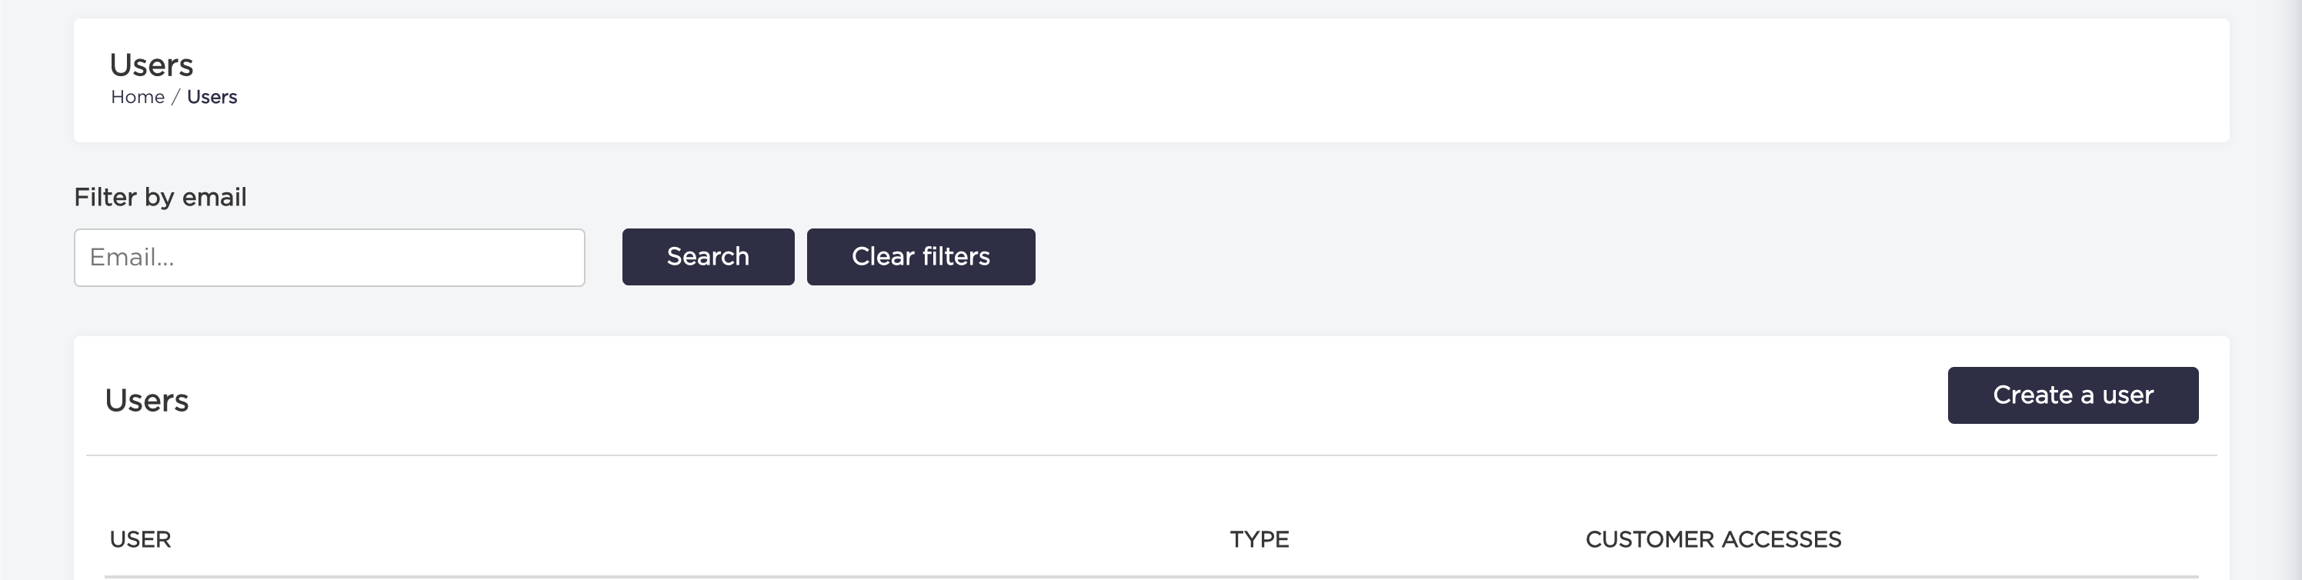Click the breadcrumb separator area
The width and height of the screenshot is (2302, 580).
[177, 96]
